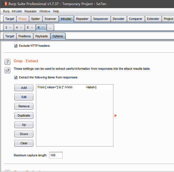Switch to the Proxy tab
Viewport: 174px width, 172px height.
pyautogui.click(x=22, y=19)
